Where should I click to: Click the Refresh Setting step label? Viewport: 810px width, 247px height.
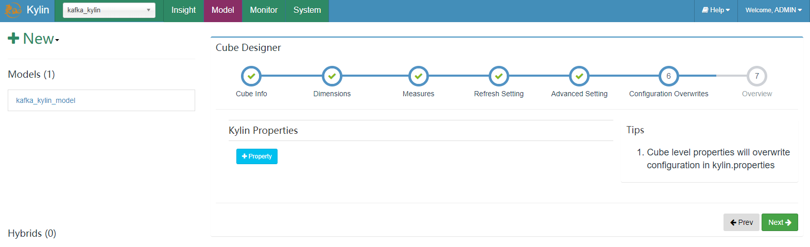(499, 94)
